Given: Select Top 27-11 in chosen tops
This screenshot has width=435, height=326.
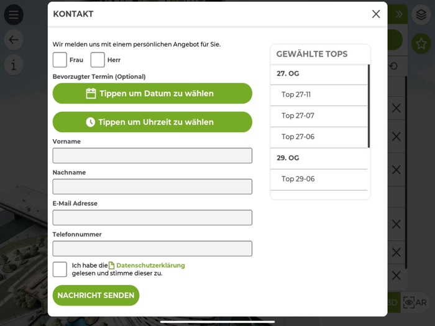Looking at the screenshot, I should pos(319,95).
